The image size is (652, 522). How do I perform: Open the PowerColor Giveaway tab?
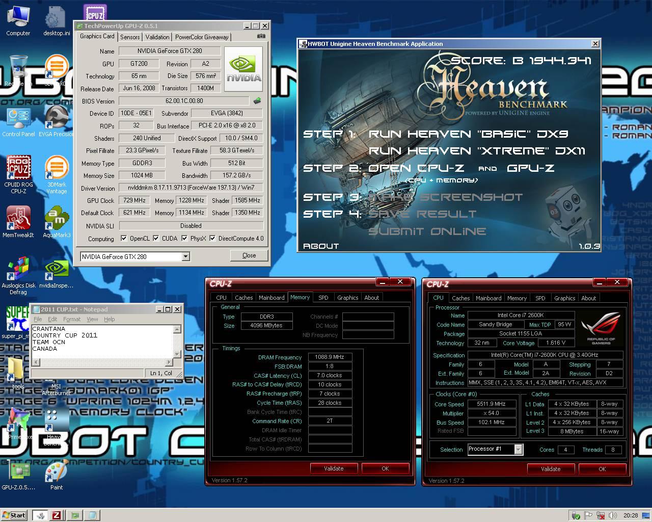(x=202, y=37)
